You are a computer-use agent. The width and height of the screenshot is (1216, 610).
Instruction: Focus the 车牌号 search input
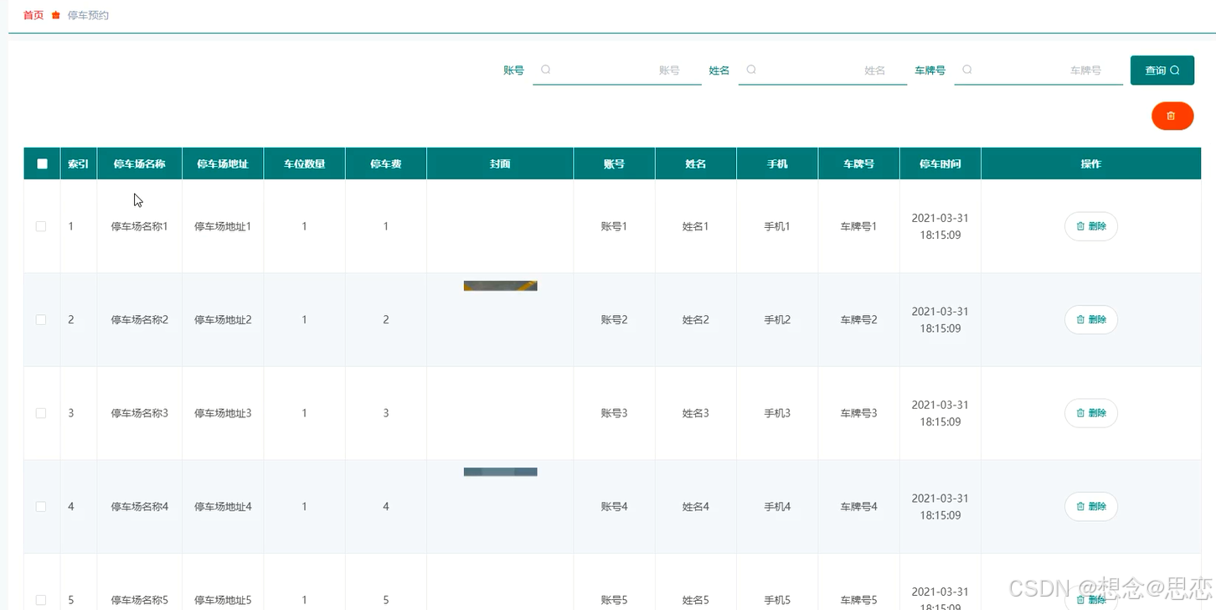[1038, 70]
